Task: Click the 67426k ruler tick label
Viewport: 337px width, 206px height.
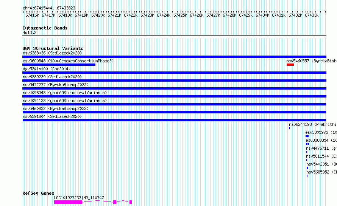Action: (x=197, y=15)
